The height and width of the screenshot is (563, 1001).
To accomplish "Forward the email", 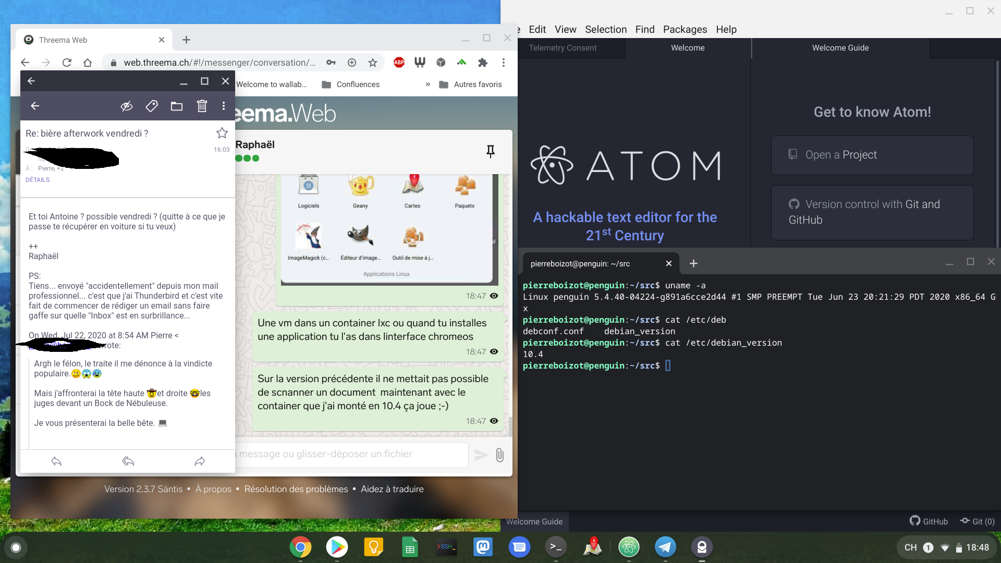I will point(200,461).
